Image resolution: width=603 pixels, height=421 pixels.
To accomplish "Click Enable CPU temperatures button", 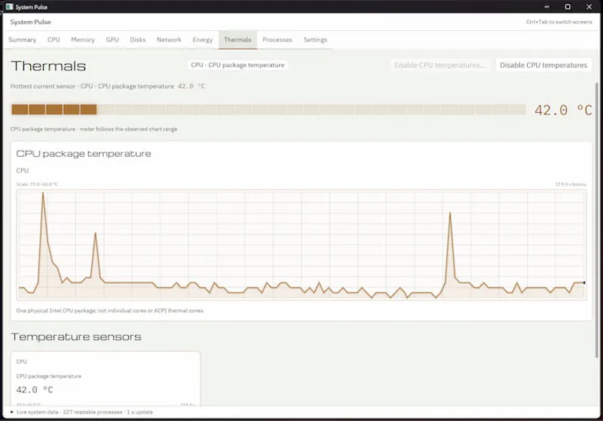I will (x=440, y=65).
